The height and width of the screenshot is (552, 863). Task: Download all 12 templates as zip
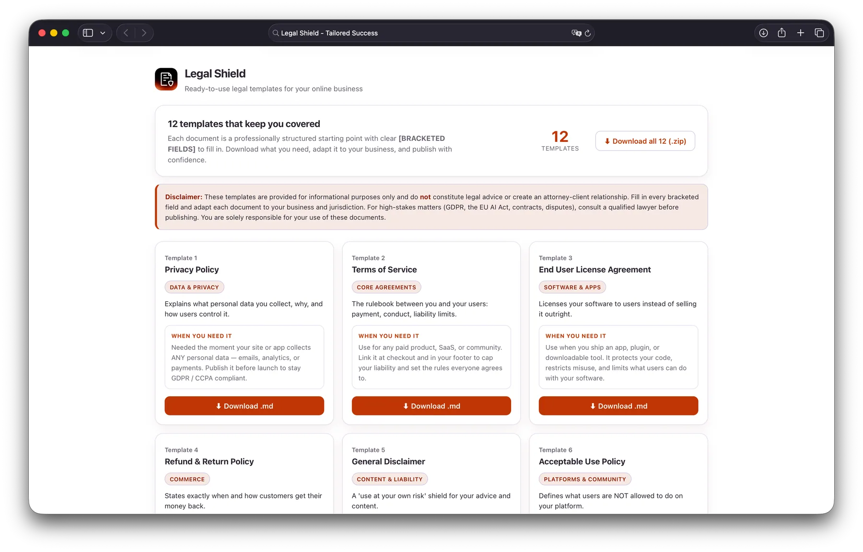645,141
